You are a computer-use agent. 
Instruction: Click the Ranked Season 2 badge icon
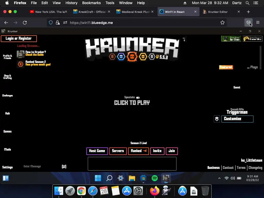[21, 64]
